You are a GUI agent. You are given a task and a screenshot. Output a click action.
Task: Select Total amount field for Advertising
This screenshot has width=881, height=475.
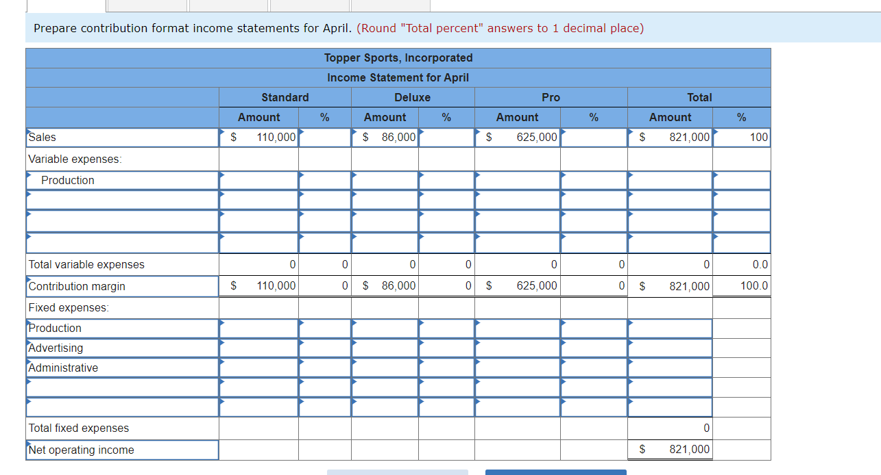tap(671, 348)
